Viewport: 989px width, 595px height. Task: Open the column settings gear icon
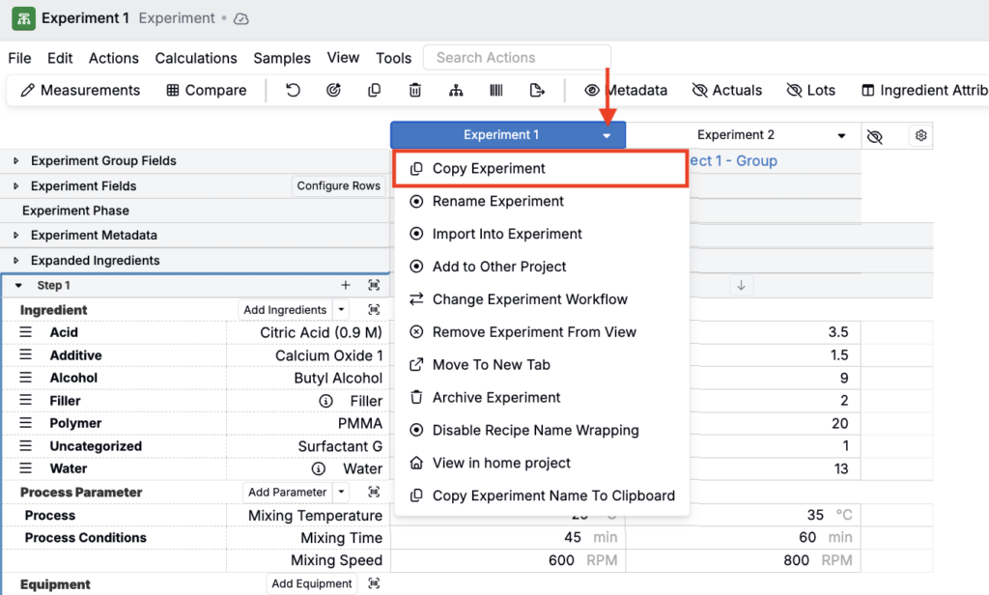pos(920,136)
